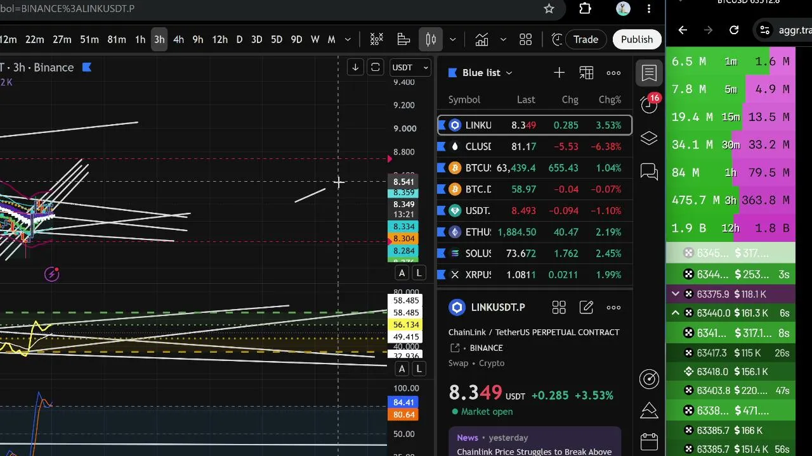Open the pyramid icon in right sidebar
The width and height of the screenshot is (812, 456).
649,410
